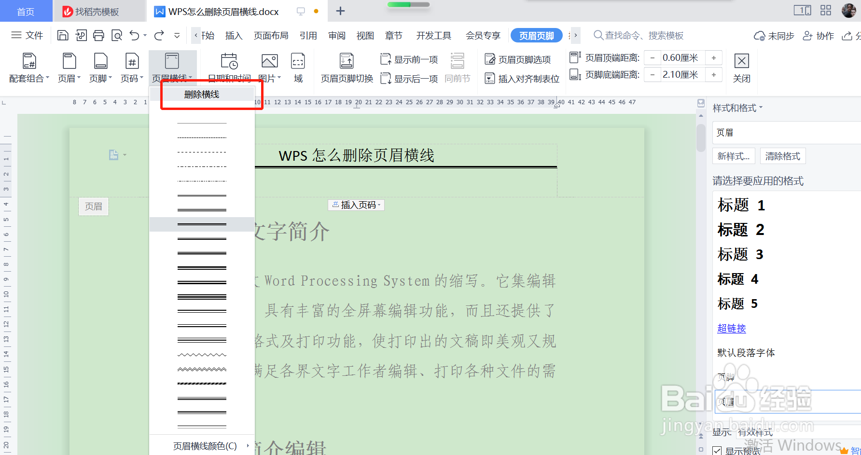Screen dimensions: 861x455
Task: Apply the 标题 3 style
Action: click(x=740, y=254)
